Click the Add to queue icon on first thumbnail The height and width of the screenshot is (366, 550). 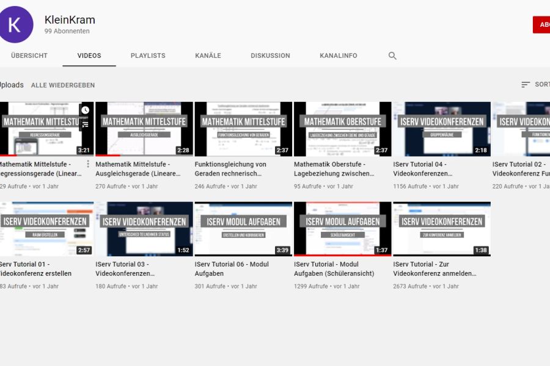[x=85, y=124]
